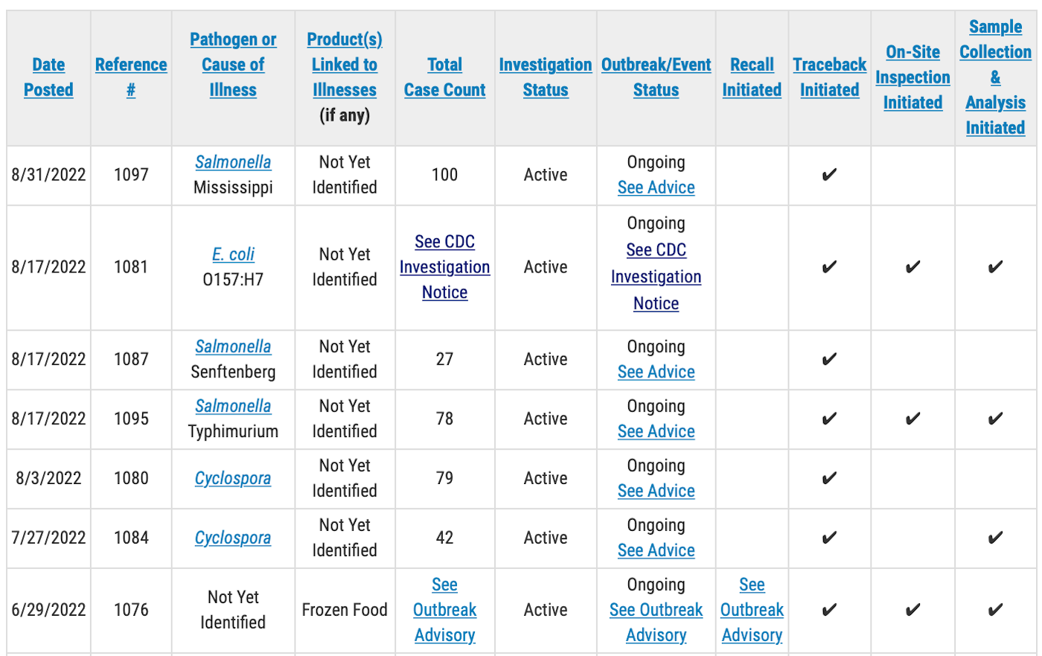This screenshot has width=1042, height=656.
Task: Click traceback checkmark for reference 1084
Action: point(829,538)
